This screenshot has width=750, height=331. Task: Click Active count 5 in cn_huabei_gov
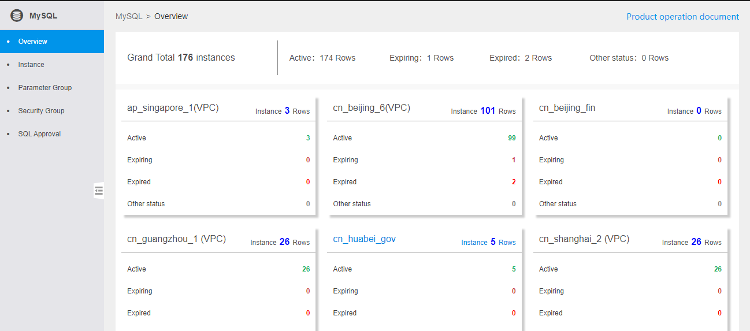click(514, 269)
